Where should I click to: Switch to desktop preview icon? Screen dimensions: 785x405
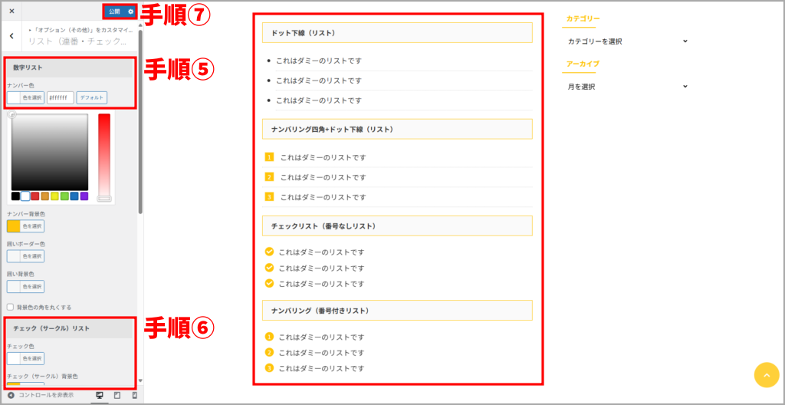99,395
